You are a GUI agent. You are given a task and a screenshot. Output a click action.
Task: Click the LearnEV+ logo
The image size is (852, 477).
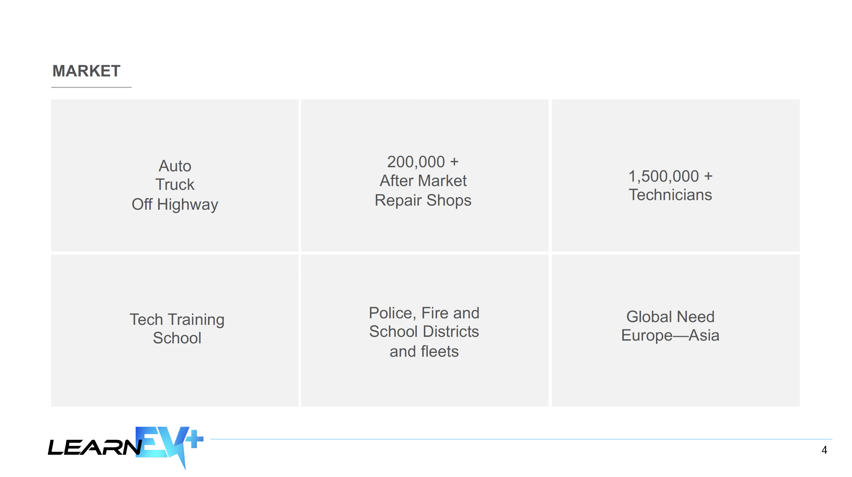[126, 448]
